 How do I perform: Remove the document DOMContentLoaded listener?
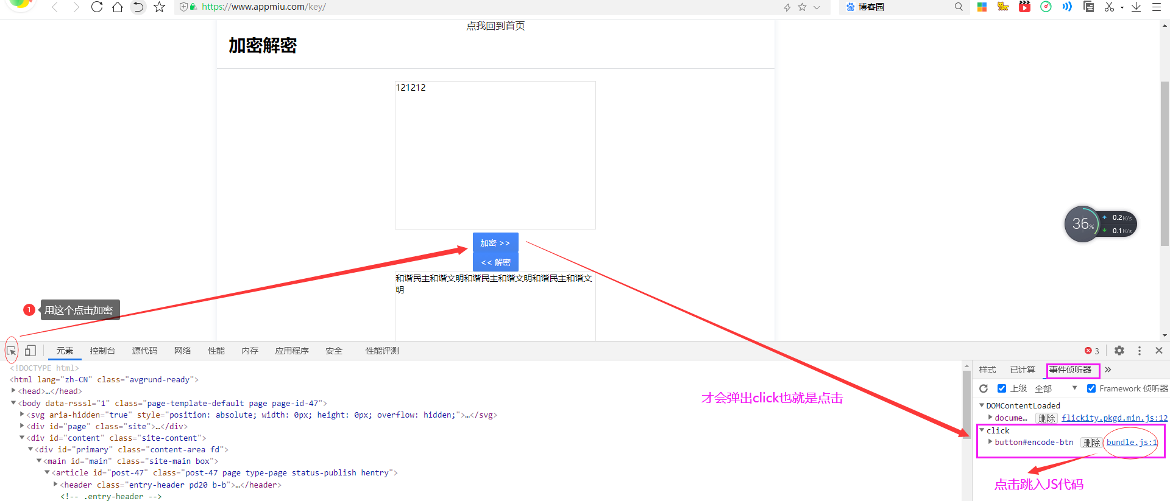(x=1047, y=418)
